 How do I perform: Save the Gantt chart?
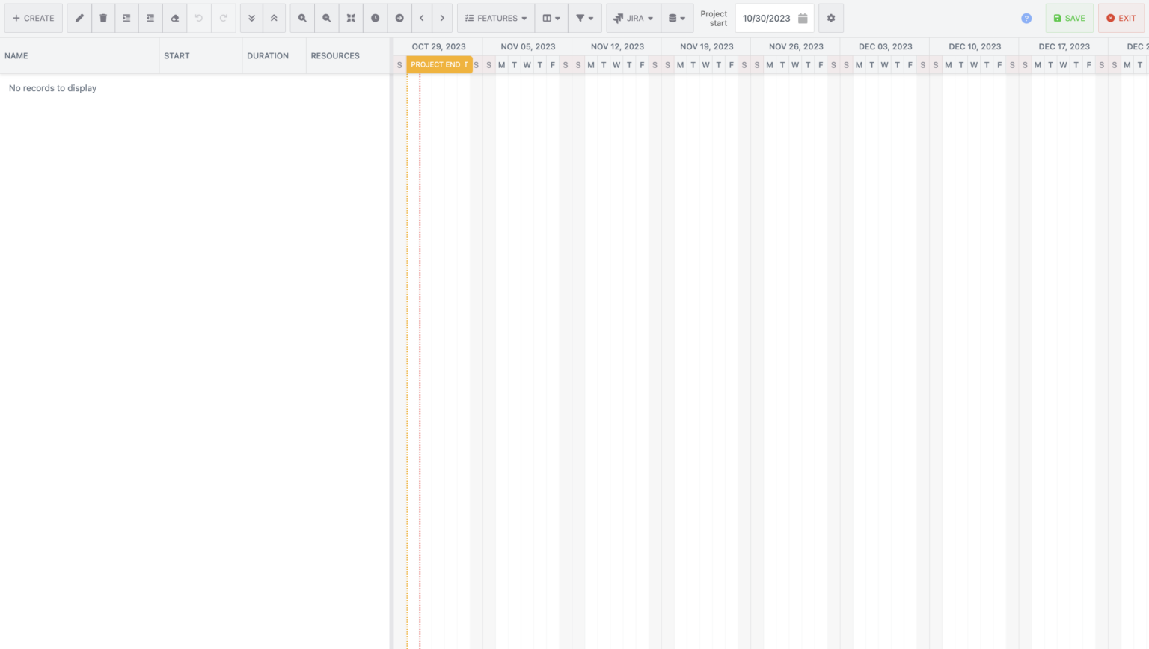click(x=1069, y=18)
